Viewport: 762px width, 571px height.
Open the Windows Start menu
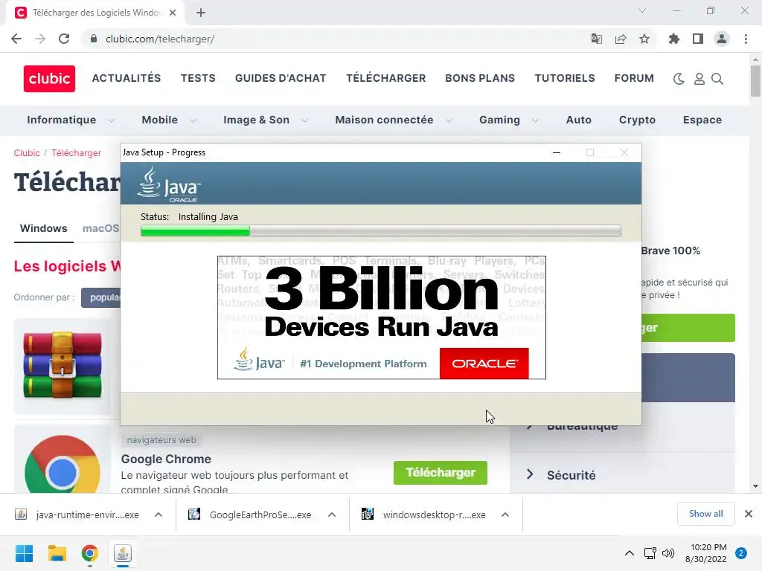[24, 553]
